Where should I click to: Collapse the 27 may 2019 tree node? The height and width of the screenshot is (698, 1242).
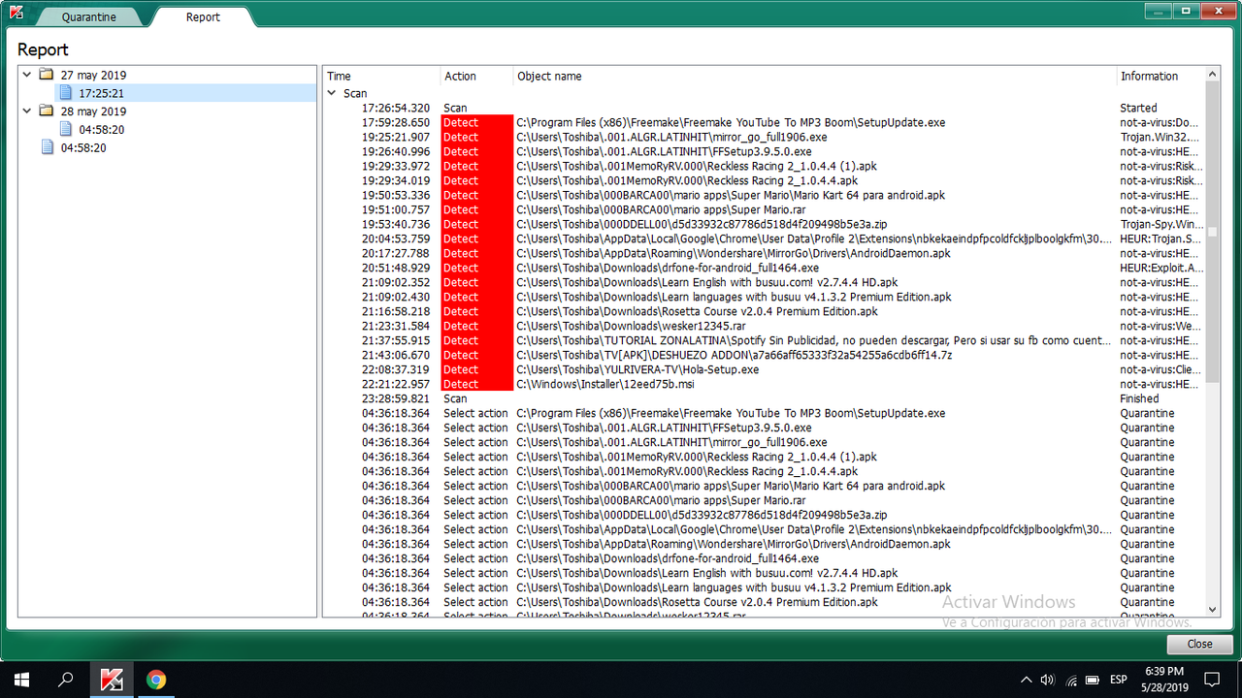tap(27, 75)
